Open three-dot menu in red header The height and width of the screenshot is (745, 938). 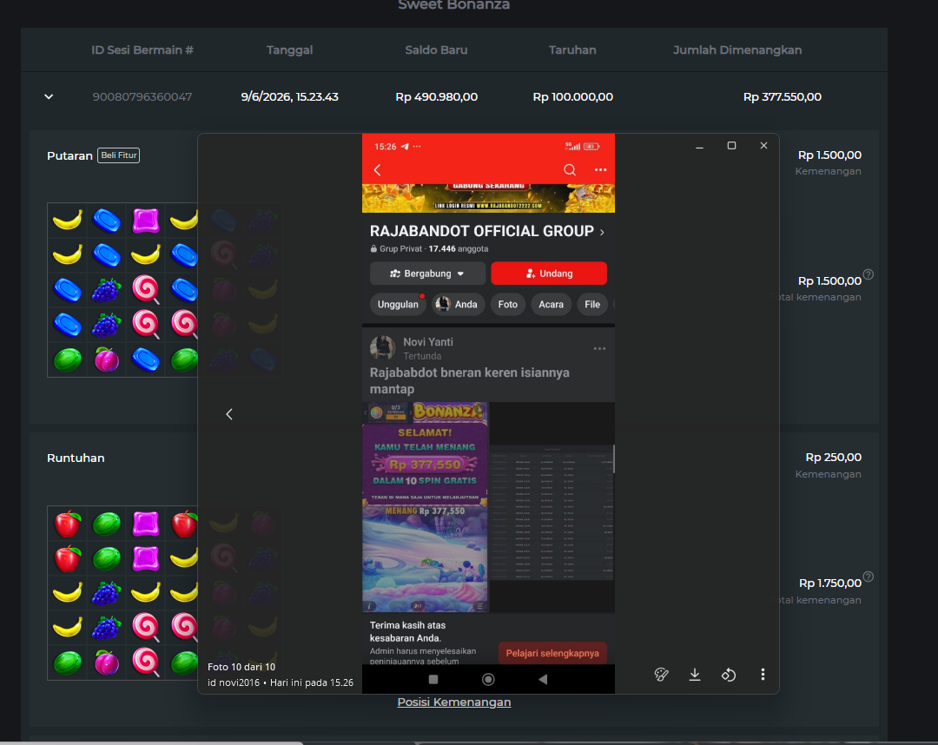click(x=600, y=170)
